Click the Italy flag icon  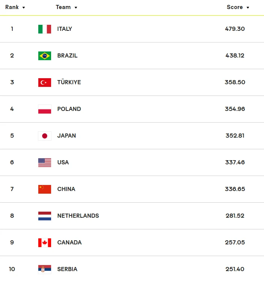click(x=45, y=29)
